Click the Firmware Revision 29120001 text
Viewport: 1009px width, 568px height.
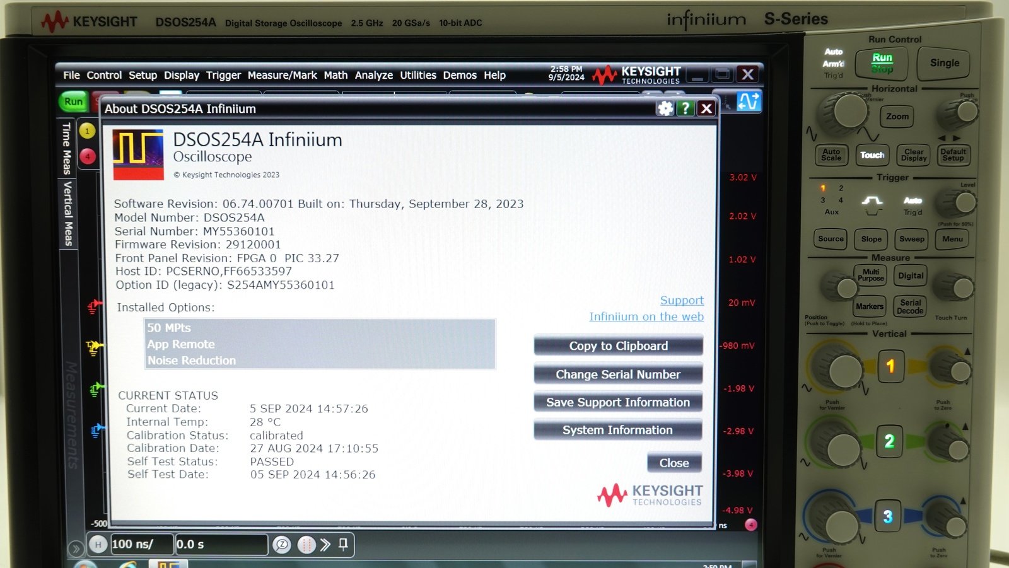pyautogui.click(x=197, y=245)
